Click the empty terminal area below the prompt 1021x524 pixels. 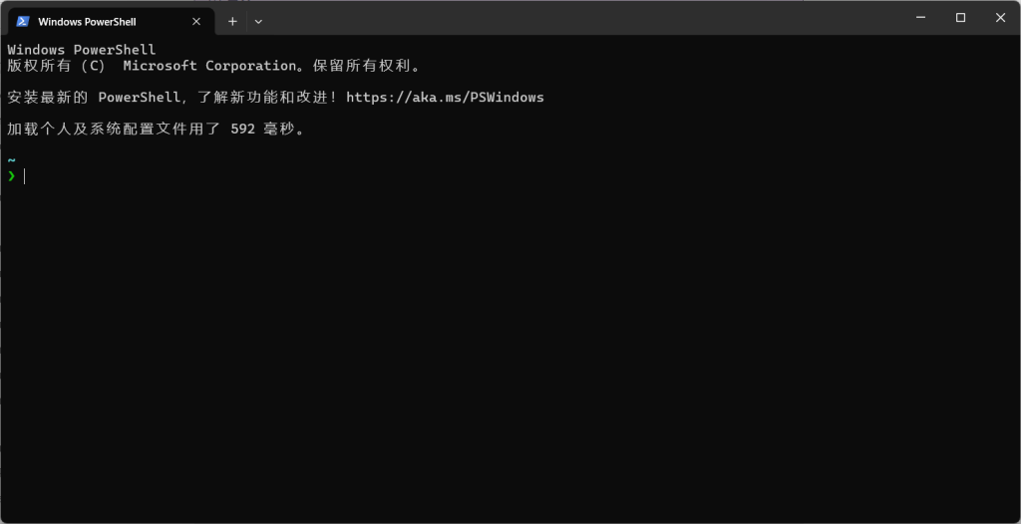pos(510,352)
